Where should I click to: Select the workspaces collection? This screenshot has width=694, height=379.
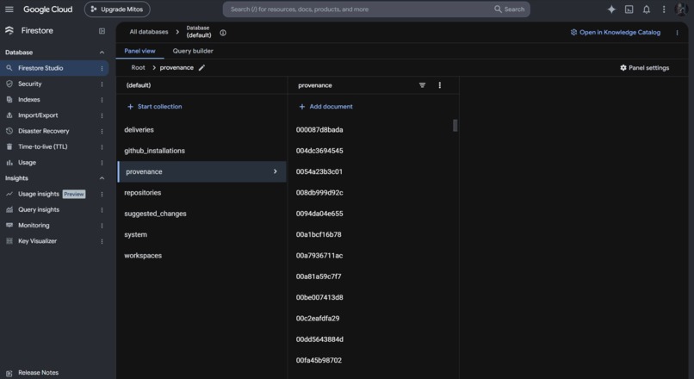pyautogui.click(x=201, y=256)
